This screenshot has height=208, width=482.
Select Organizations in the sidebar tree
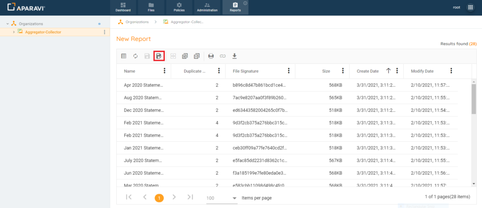pyautogui.click(x=31, y=23)
